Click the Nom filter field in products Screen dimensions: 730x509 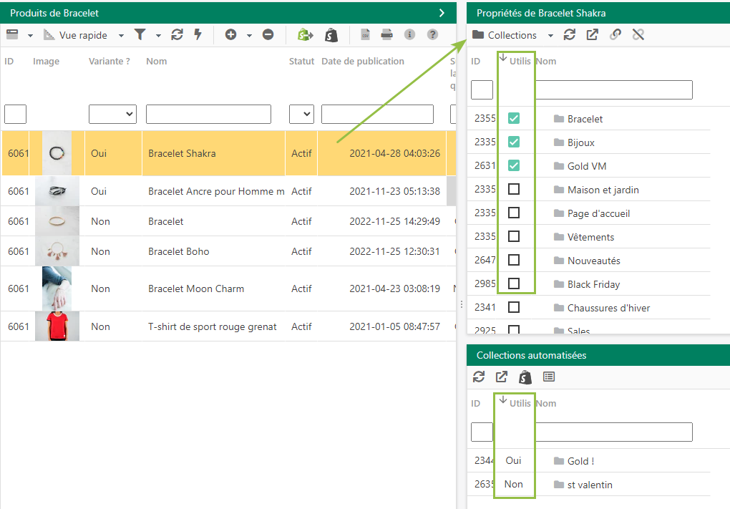(208, 114)
